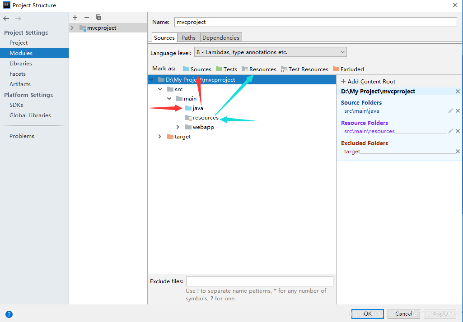
Task: Open help with question mark icon
Action: click(x=9, y=314)
